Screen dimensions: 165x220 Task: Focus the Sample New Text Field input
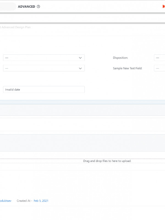(x=159, y=68)
